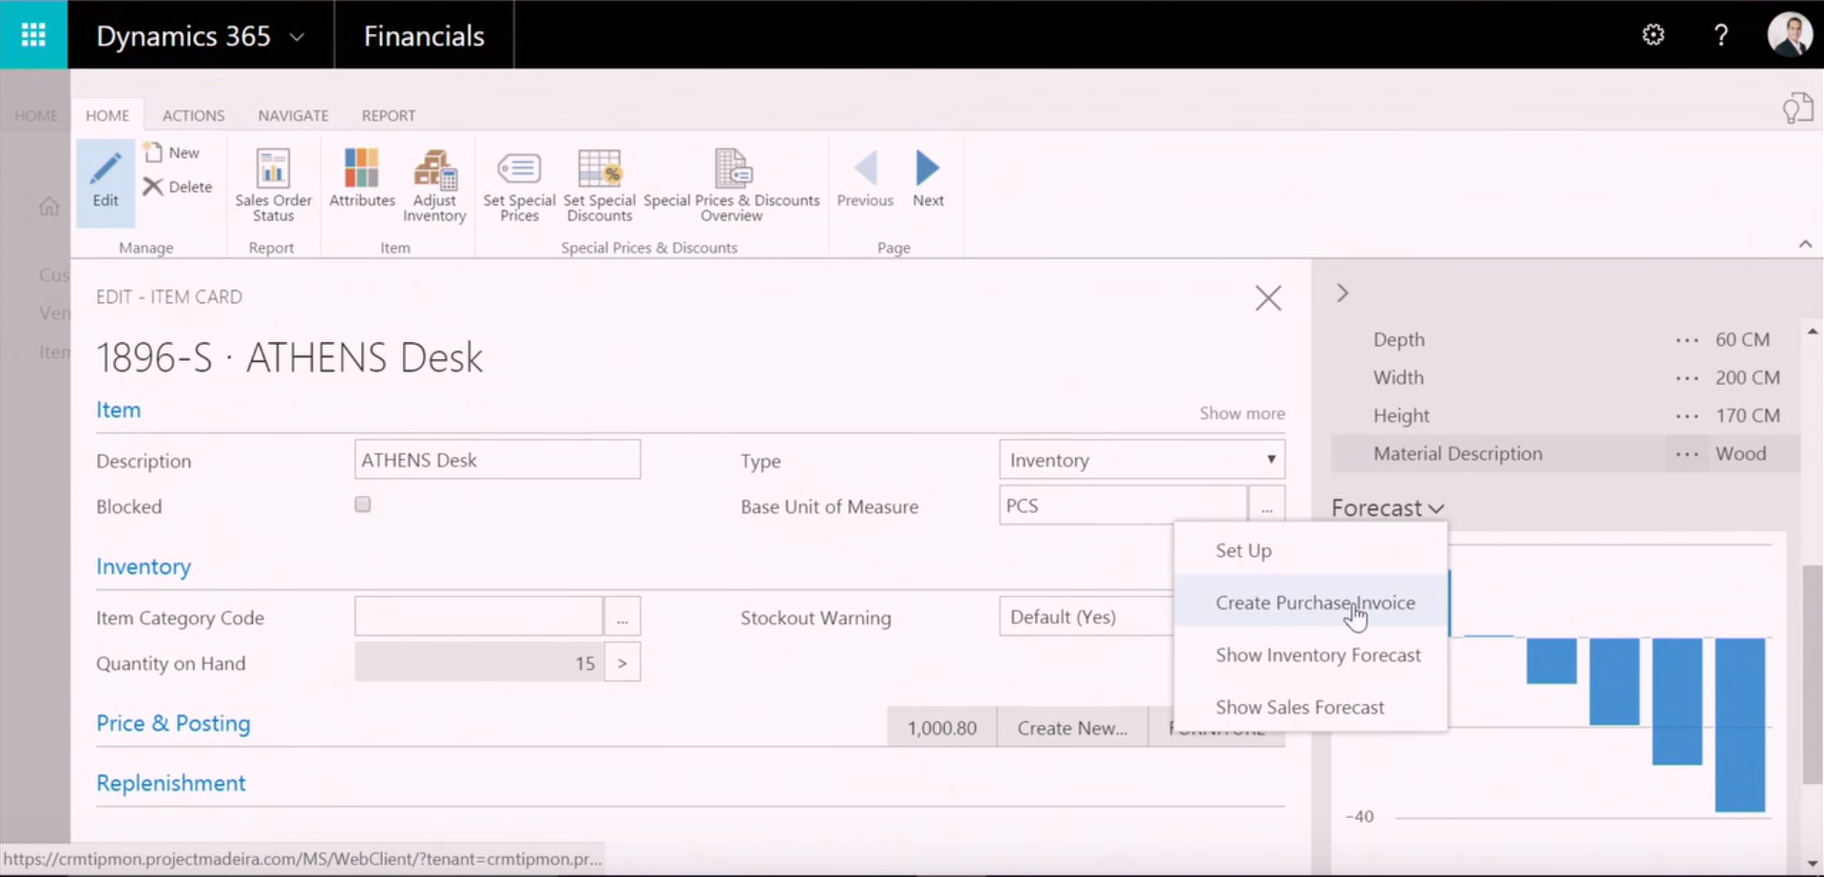This screenshot has width=1824, height=877.
Task: Open the help question mark icon
Action: [1720, 35]
